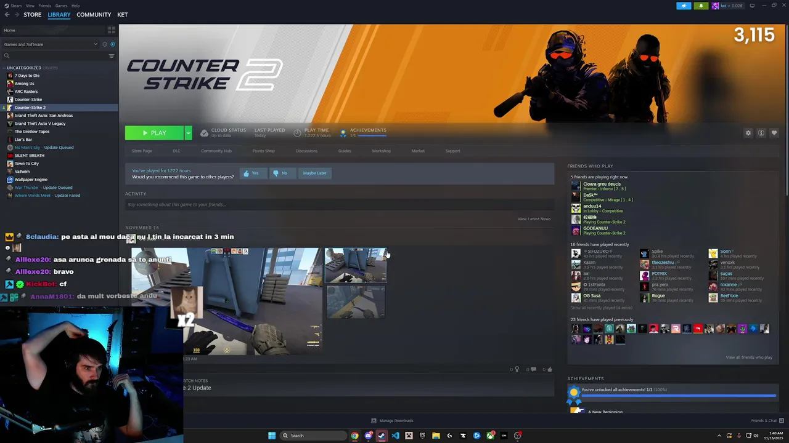View all friends who play

coord(749,357)
